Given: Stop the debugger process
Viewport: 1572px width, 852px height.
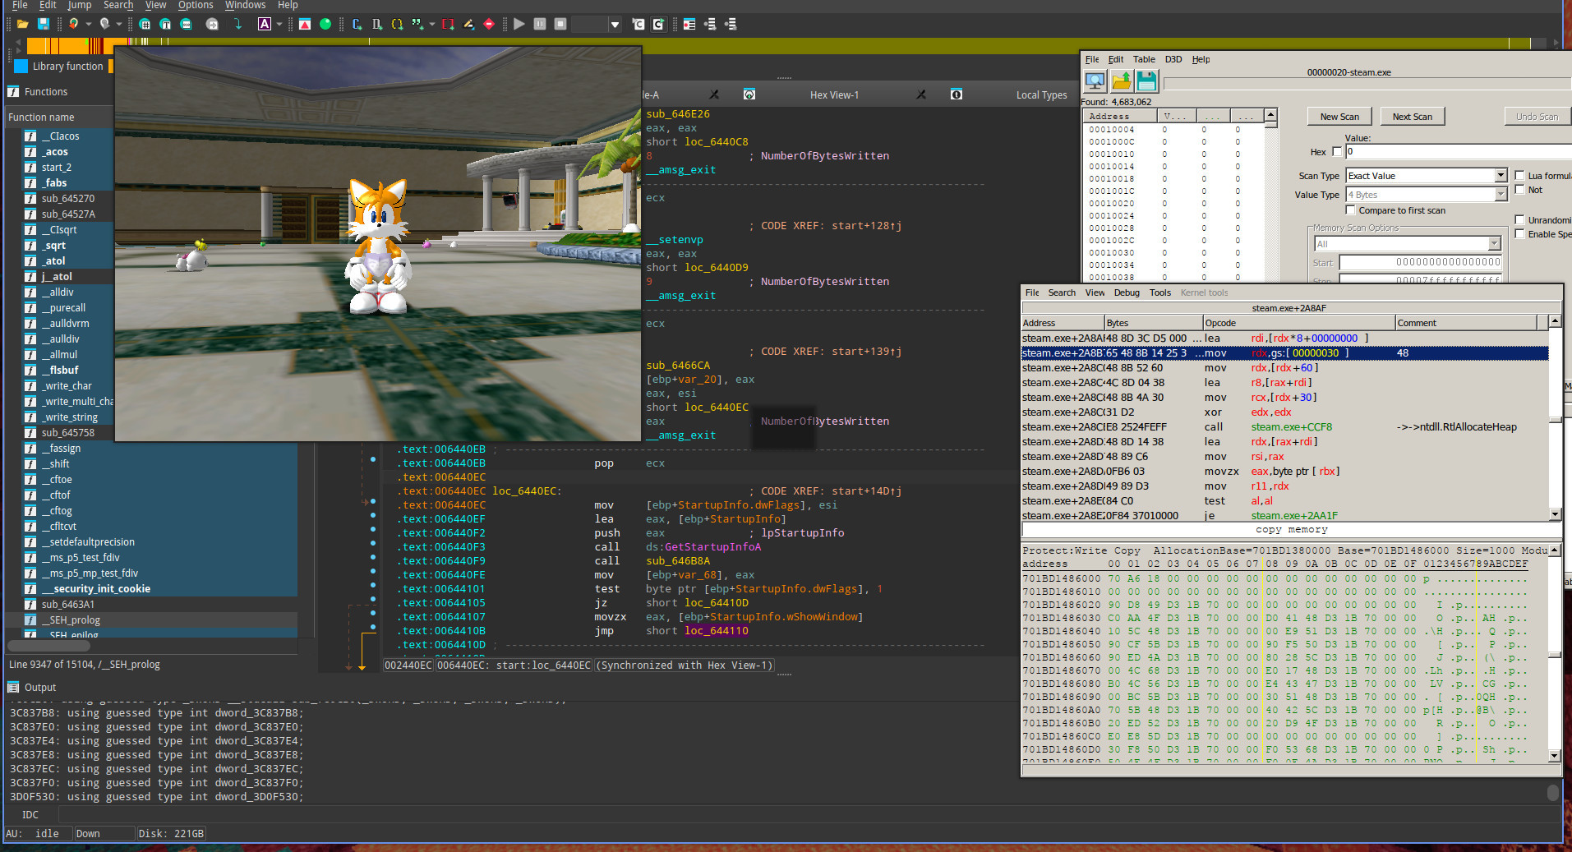Looking at the screenshot, I should [560, 24].
